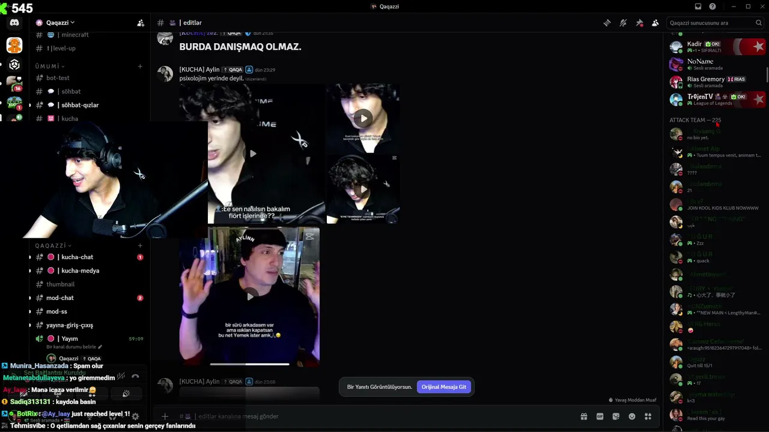
Task: Collapse the ÜMUMİ channel category
Action: (x=50, y=67)
